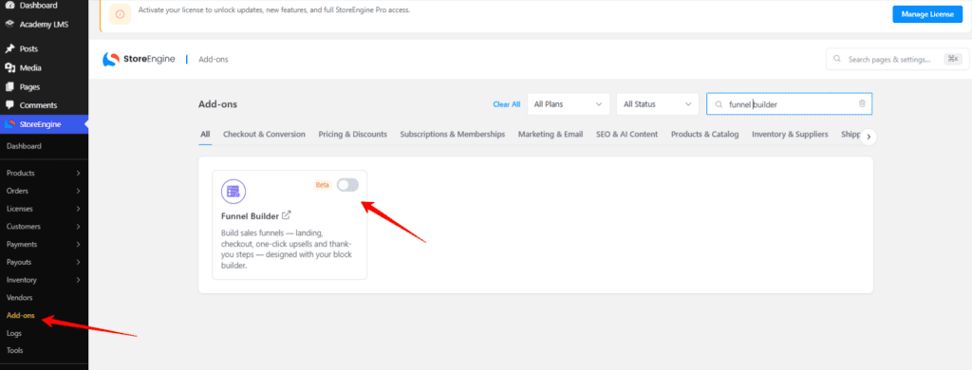Expand the Products submenu chevron
The height and width of the screenshot is (370, 972).
78,173
